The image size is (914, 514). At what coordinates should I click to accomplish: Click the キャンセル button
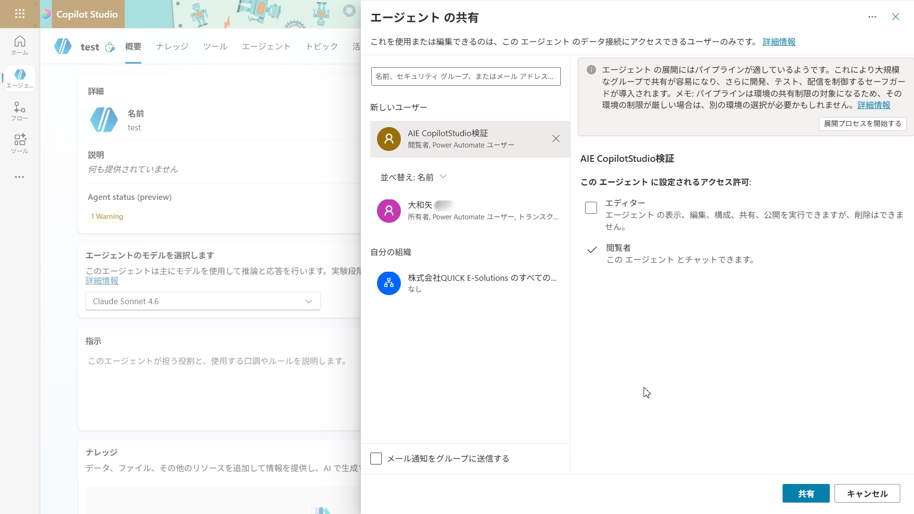click(867, 494)
